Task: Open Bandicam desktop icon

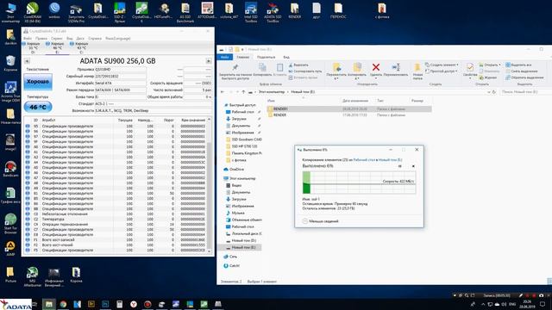Action: tap(10, 169)
